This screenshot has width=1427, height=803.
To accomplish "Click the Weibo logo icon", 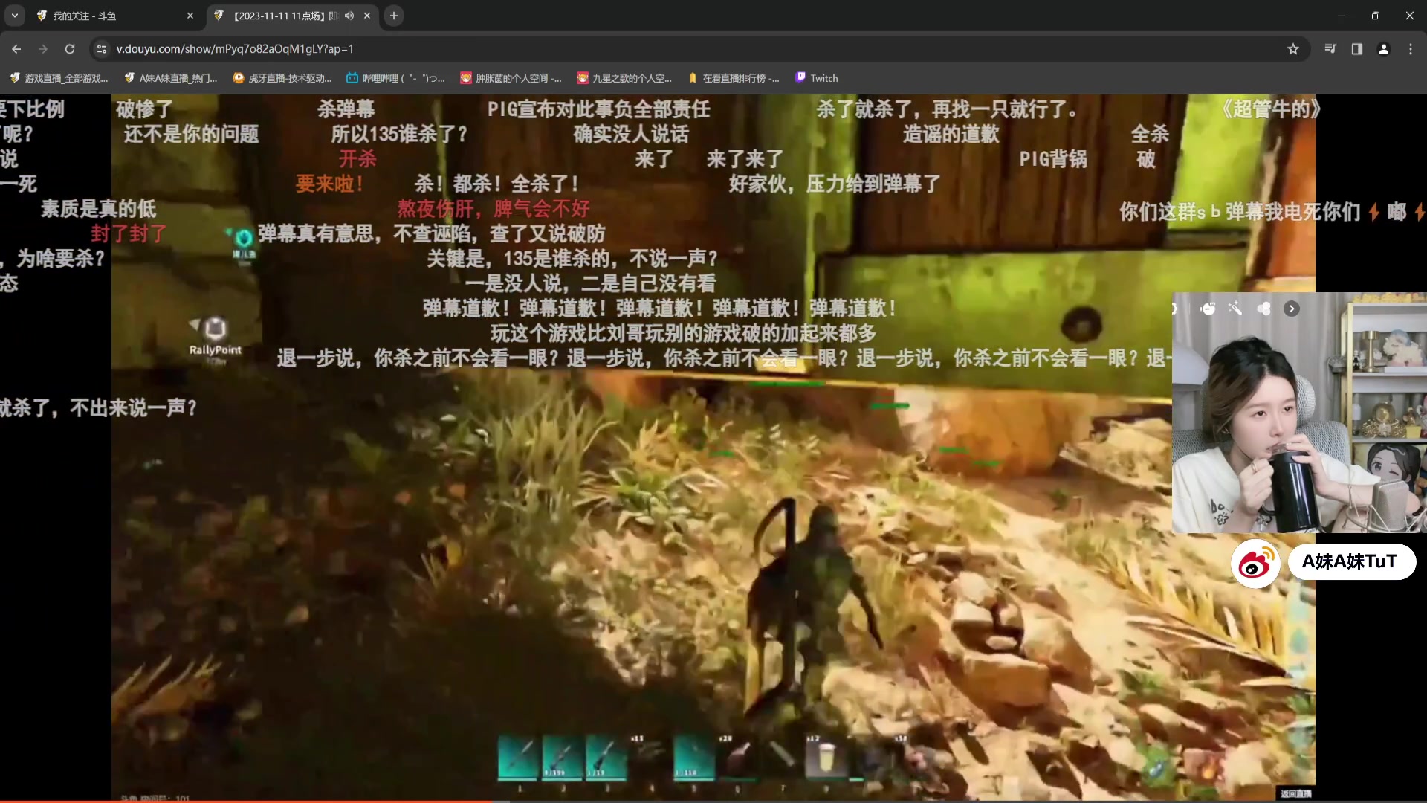I will [x=1255, y=563].
